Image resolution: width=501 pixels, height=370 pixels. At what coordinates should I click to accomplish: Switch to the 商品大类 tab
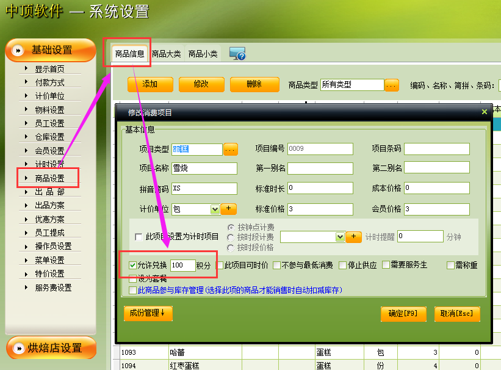click(166, 54)
